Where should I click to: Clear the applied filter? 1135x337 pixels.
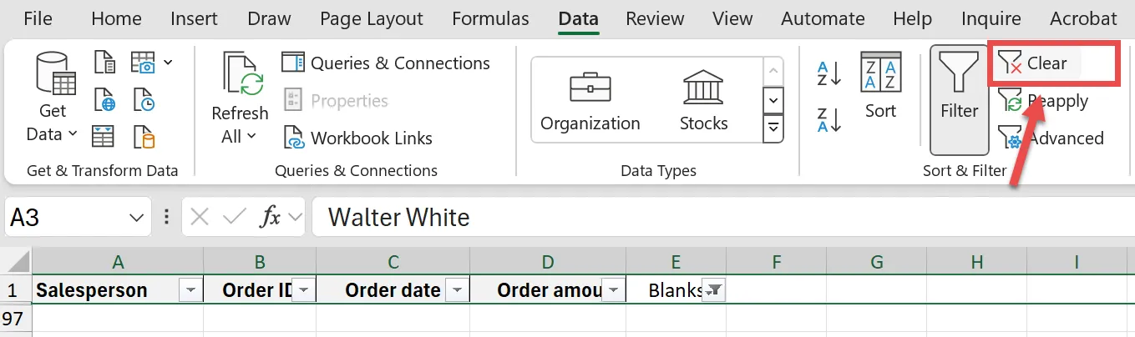click(1036, 63)
